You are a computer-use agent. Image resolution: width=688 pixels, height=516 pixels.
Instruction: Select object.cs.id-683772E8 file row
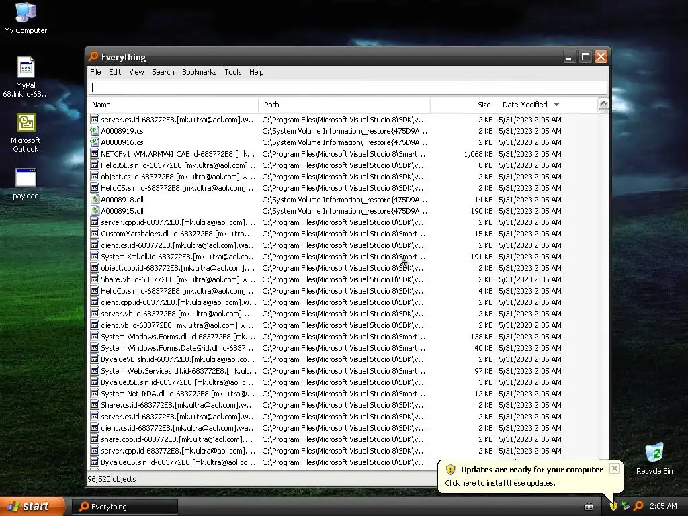coord(342,177)
